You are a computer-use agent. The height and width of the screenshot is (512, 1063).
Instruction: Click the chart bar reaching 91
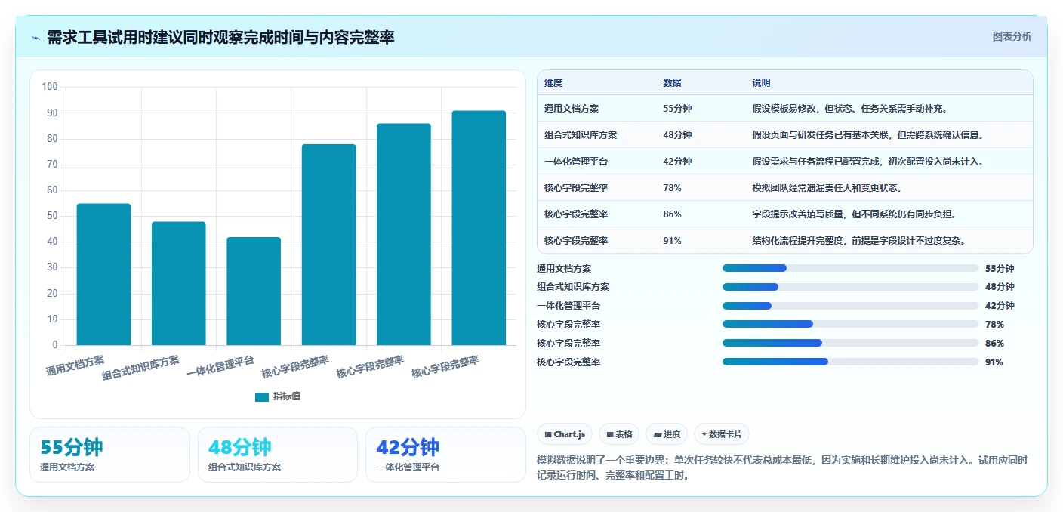coord(479,228)
